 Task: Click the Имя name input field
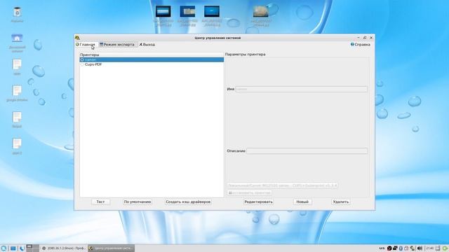coord(301,89)
